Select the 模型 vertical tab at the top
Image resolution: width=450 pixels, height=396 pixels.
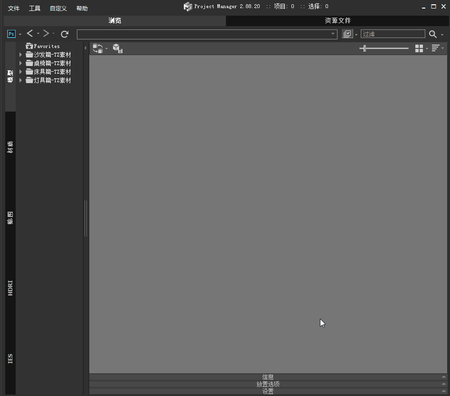click(10, 76)
